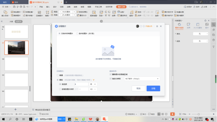
Task: Open 批量处理 batch processing
Action: [x=179, y=12]
